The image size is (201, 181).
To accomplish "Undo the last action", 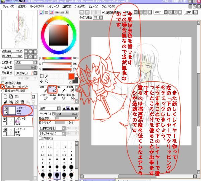I will 82,12.
